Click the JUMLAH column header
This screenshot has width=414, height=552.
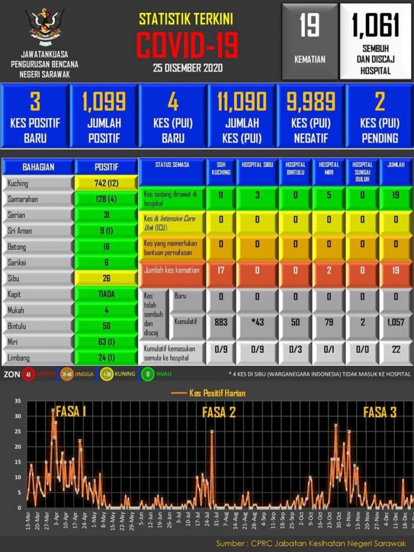point(396,172)
